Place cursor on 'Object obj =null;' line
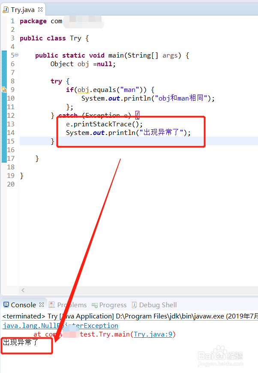 coord(83,64)
